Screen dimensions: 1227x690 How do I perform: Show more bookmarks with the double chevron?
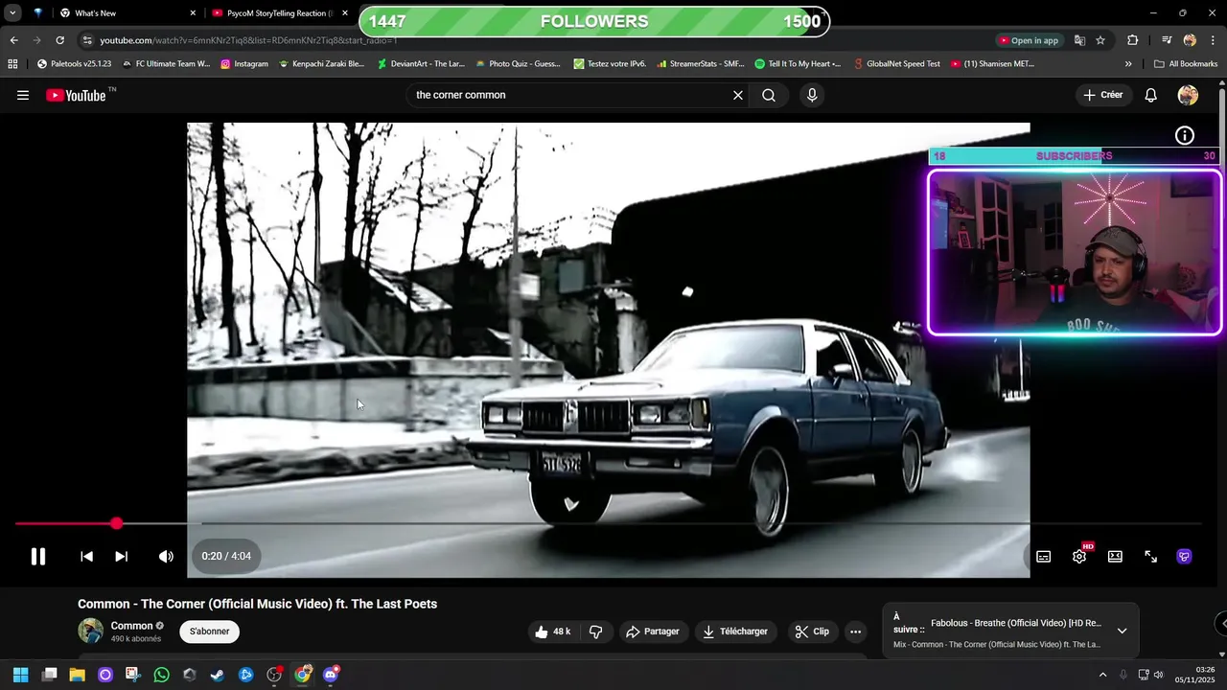[1128, 64]
